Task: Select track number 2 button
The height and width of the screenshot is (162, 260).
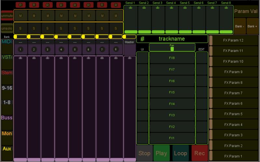Action: [34, 49]
